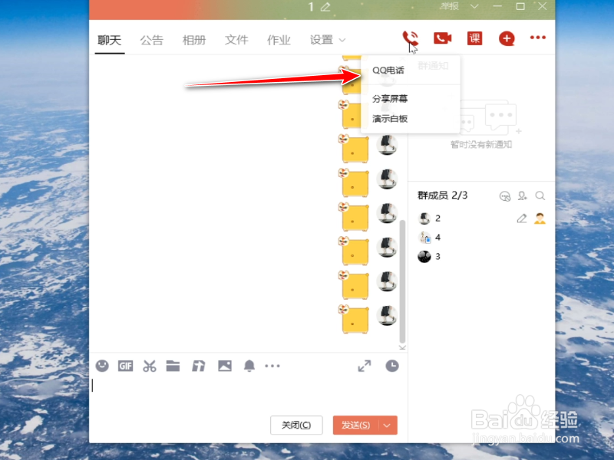Open the title bar dropdown chevron

click(x=474, y=6)
